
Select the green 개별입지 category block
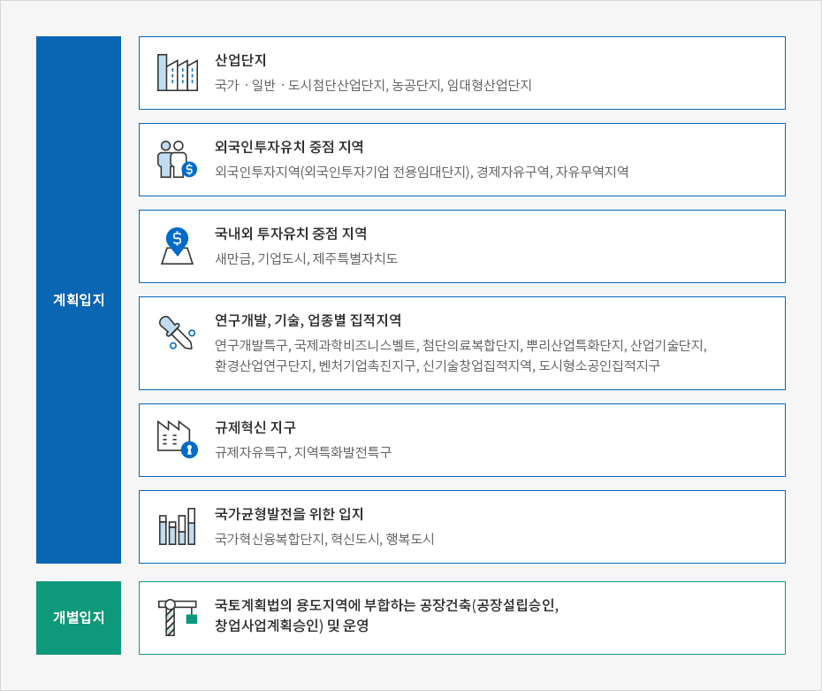click(79, 618)
